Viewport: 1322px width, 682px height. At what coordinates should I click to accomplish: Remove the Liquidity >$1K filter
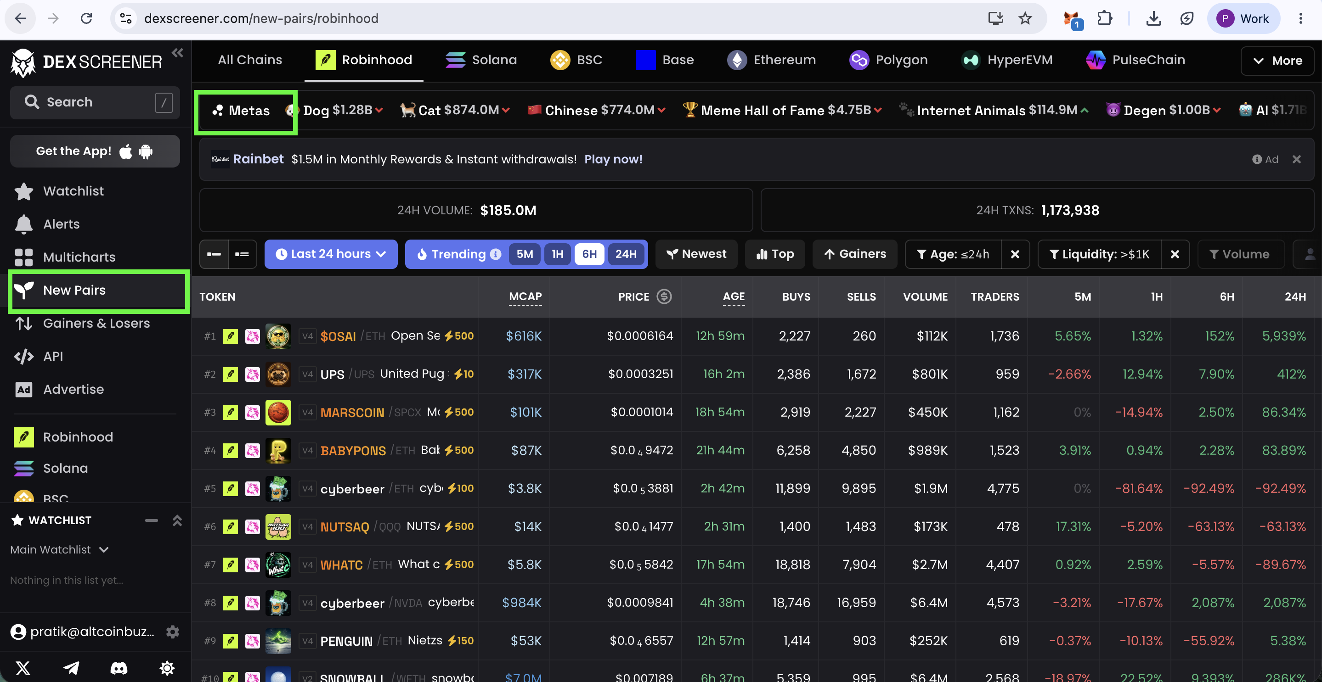pyautogui.click(x=1175, y=254)
